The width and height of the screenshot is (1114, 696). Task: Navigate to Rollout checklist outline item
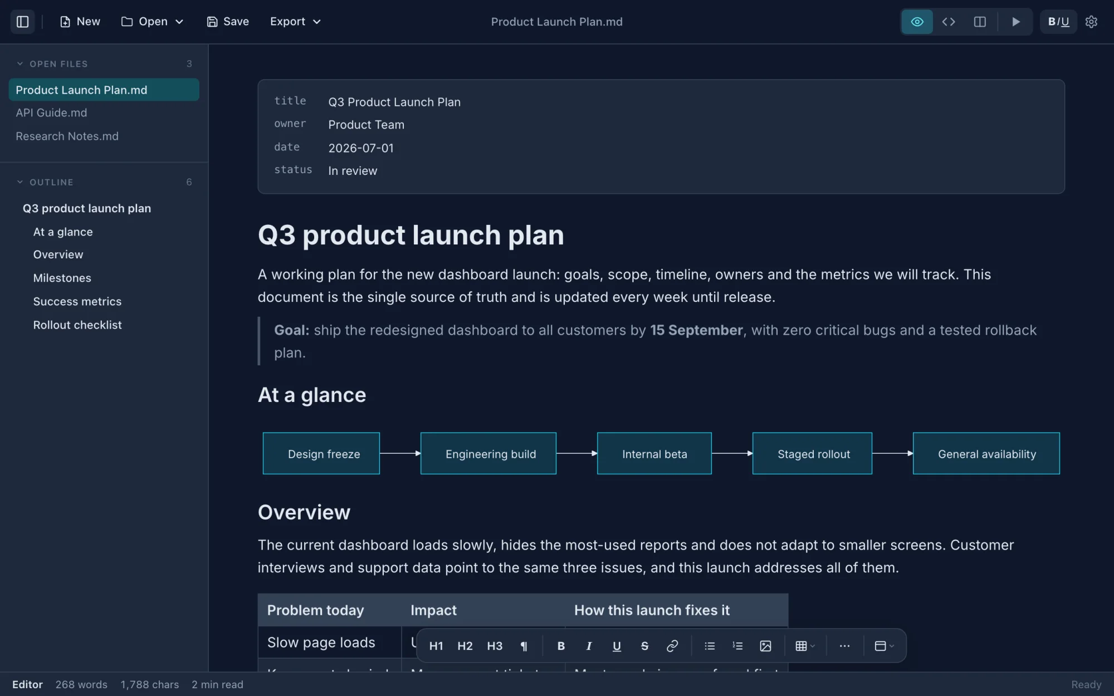pos(77,325)
